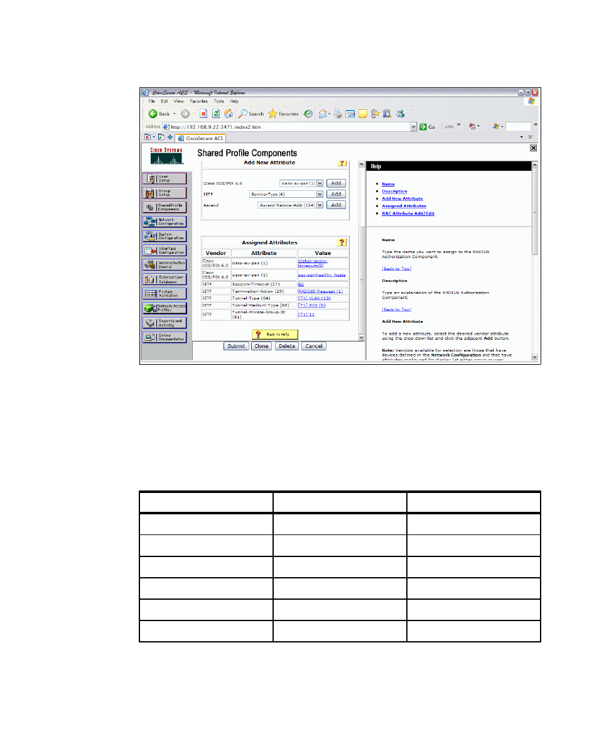
Task: Add the Ascend attribute
Action: [336, 205]
